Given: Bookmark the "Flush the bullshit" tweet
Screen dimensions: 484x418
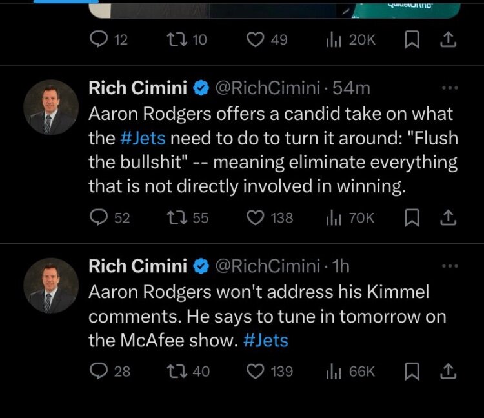Looking at the screenshot, I should coord(410,218).
